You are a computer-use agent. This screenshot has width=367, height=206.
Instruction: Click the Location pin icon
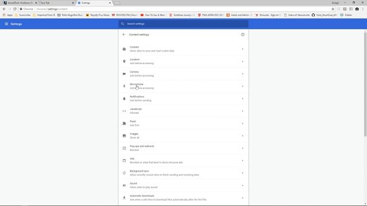124,61
